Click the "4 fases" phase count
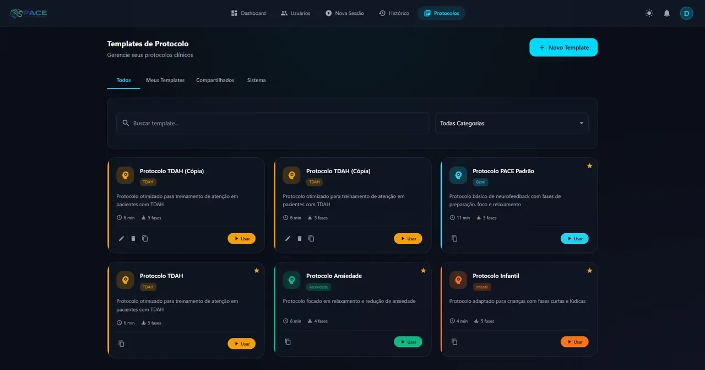 pyautogui.click(x=321, y=321)
